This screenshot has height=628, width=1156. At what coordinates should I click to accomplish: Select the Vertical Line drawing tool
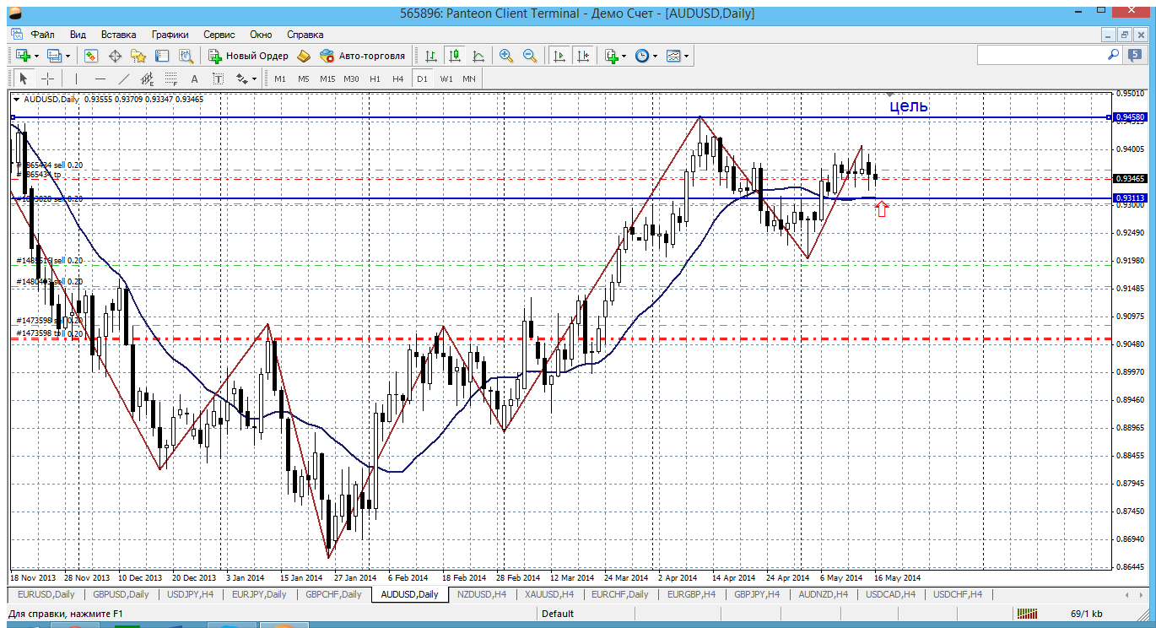77,78
